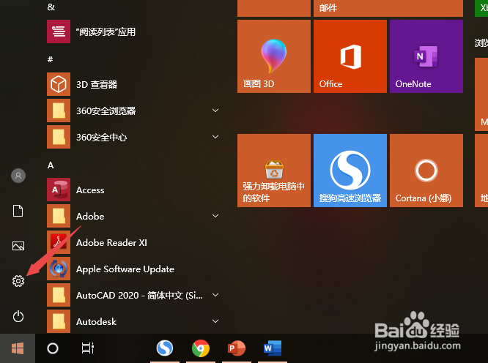Open Cortana search circle on taskbar
Viewport: 488px width, 363px height.
[53, 348]
